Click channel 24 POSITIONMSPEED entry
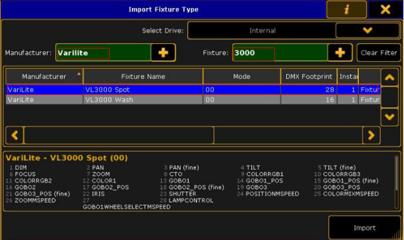Image resolution: width=404 pixels, height=240 pixels. coord(268,194)
